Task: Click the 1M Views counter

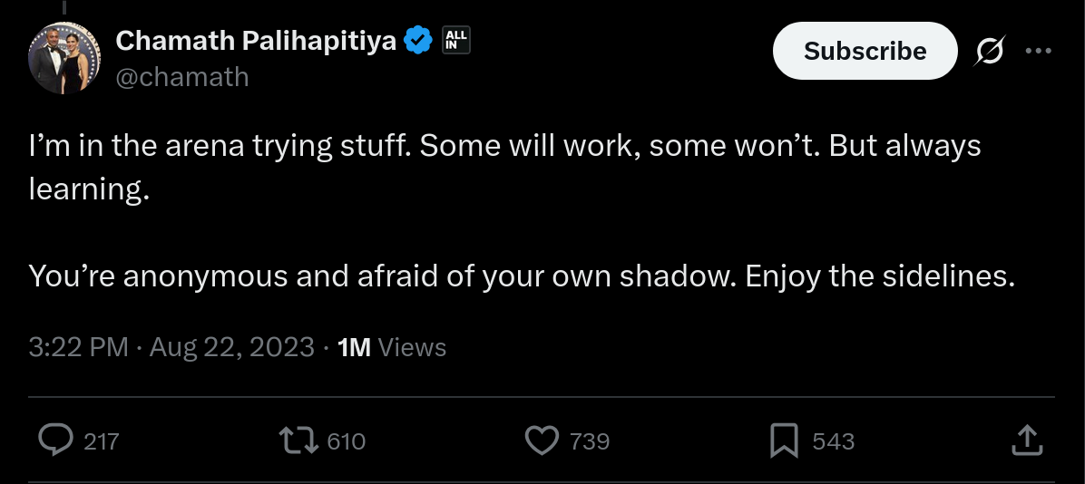Action: tap(392, 347)
